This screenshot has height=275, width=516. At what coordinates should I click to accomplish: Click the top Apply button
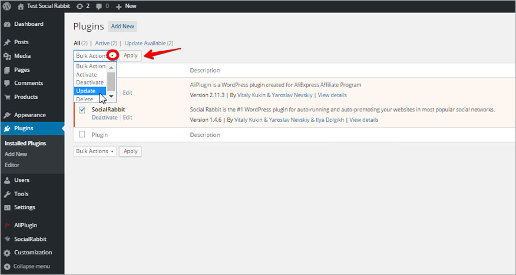(x=130, y=55)
